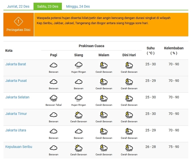The height and width of the screenshot is (160, 192).
Task: Open the Jakarta Timur city link
Action: (16, 114)
